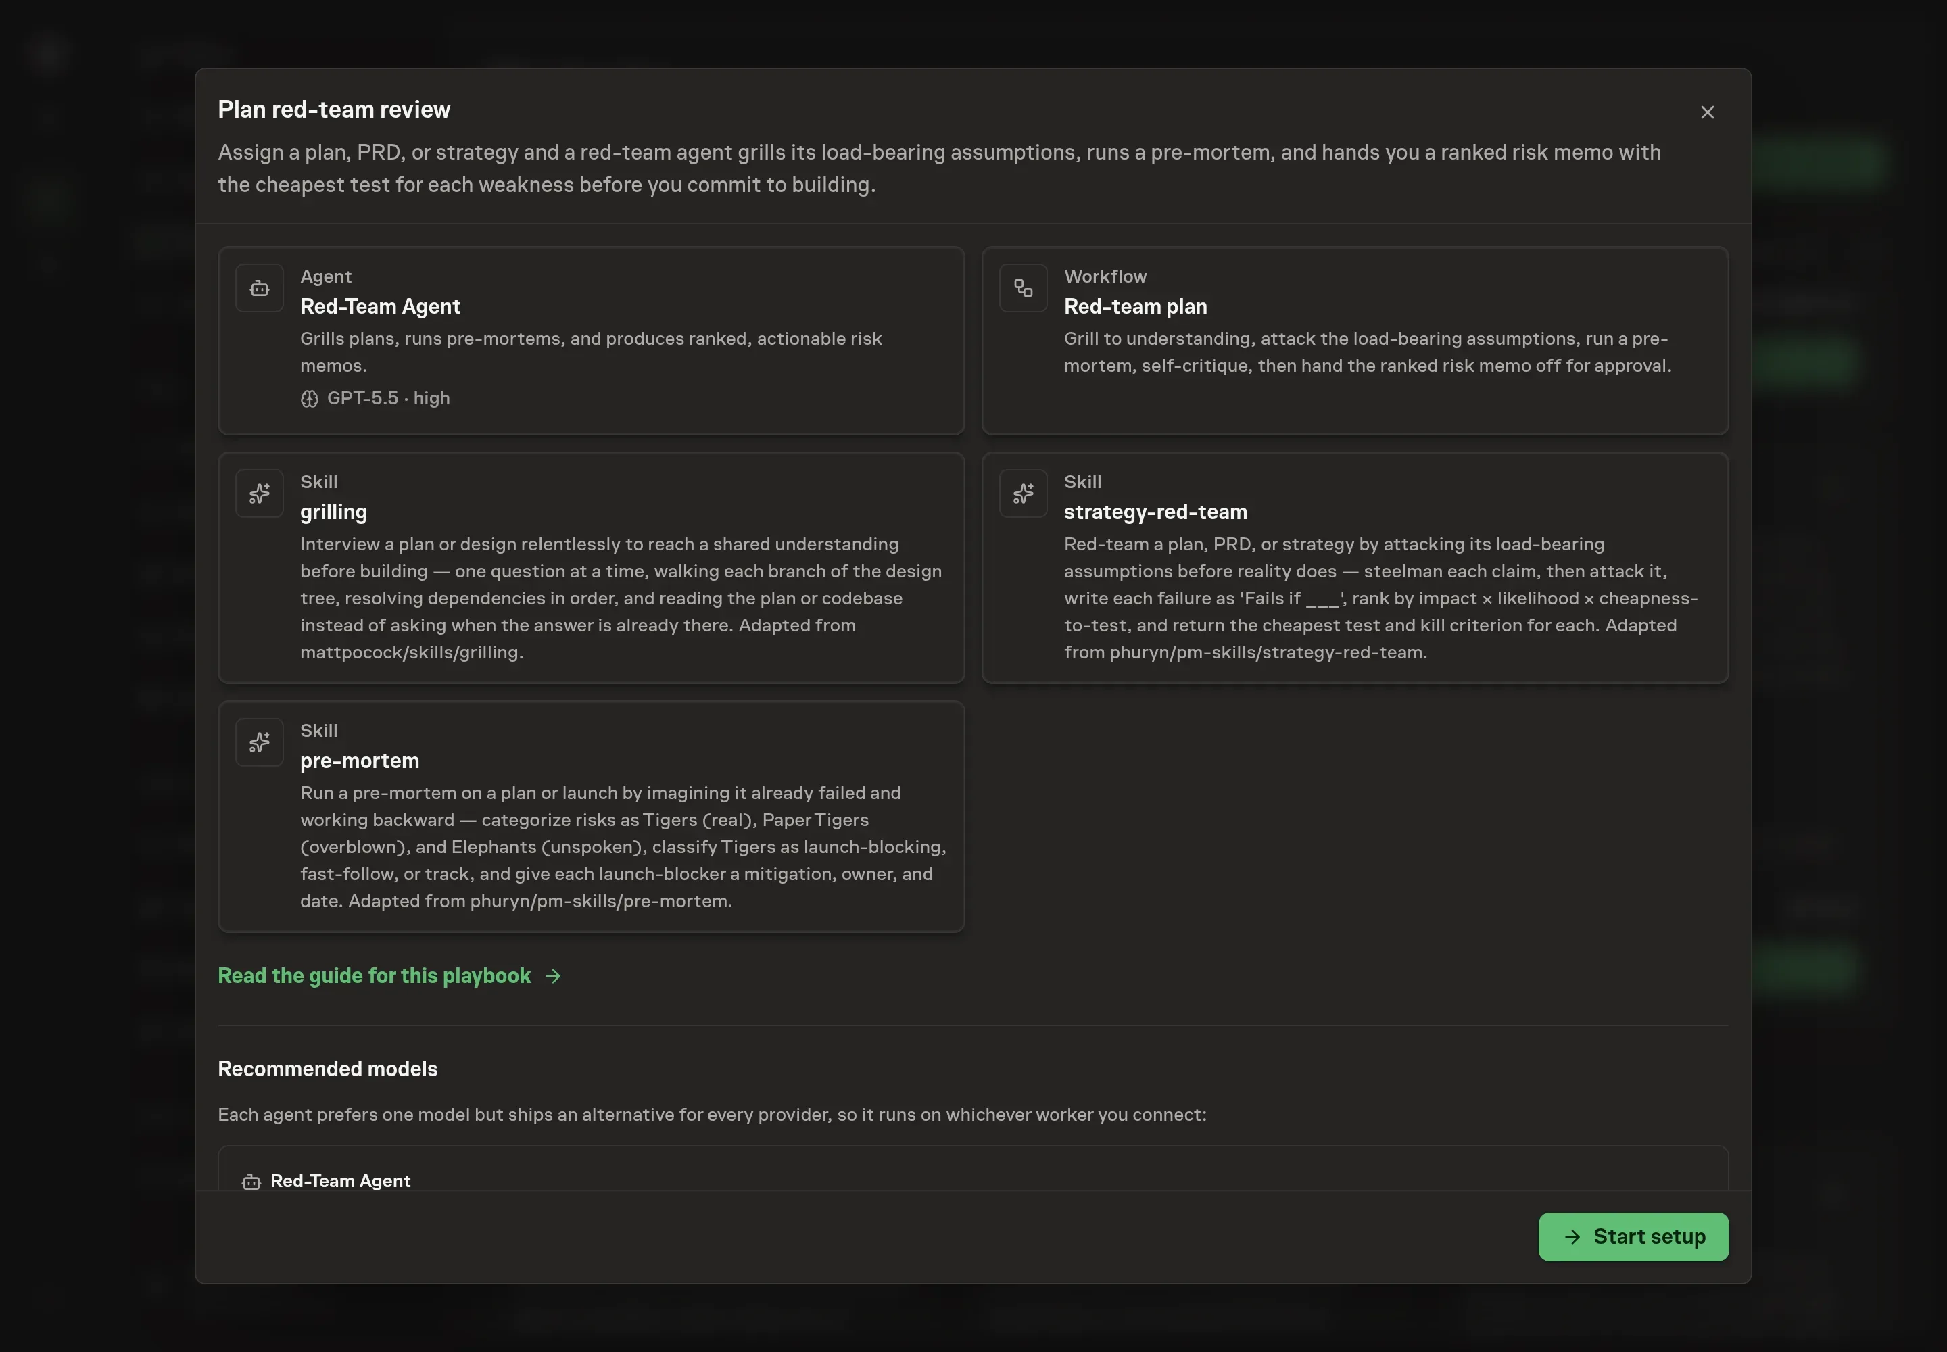Select the pre-mortem skill title

point(359,760)
